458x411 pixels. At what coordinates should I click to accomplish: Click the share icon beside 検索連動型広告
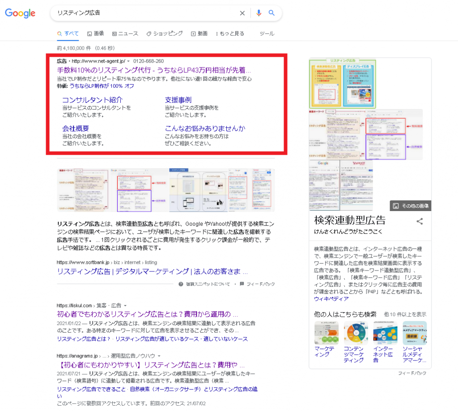[x=420, y=221]
